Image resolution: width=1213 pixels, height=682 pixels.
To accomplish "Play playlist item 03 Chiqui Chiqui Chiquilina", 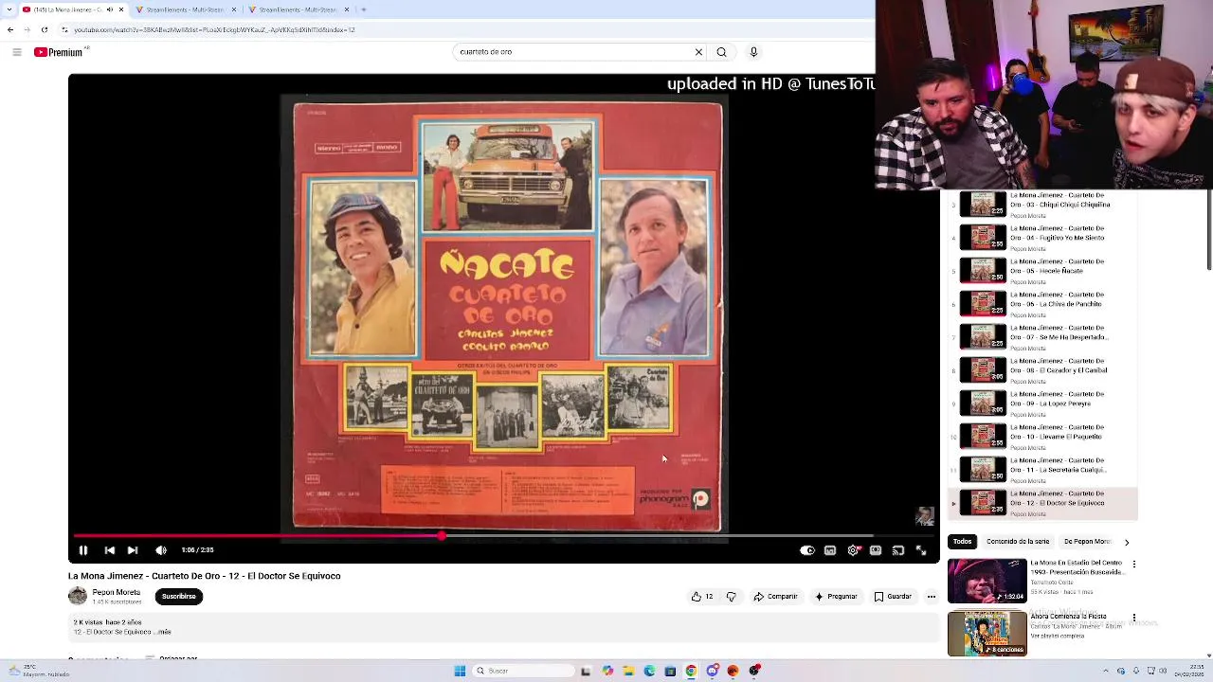I will (1042, 205).
